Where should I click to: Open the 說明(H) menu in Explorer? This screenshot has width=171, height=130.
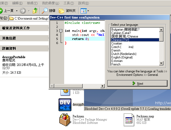pos(83,3)
